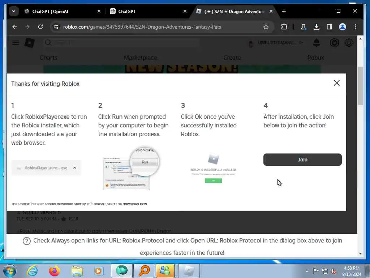Click the browser forward arrow
Image resolution: width=370 pixels, height=278 pixels.
click(x=27, y=27)
